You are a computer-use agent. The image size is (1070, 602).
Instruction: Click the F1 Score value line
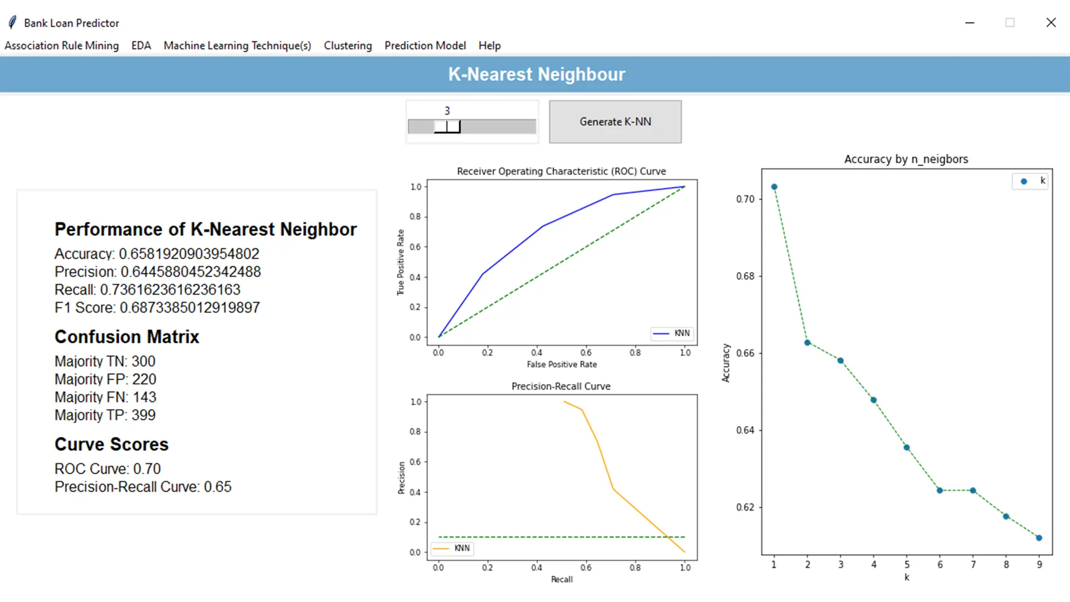[157, 307]
